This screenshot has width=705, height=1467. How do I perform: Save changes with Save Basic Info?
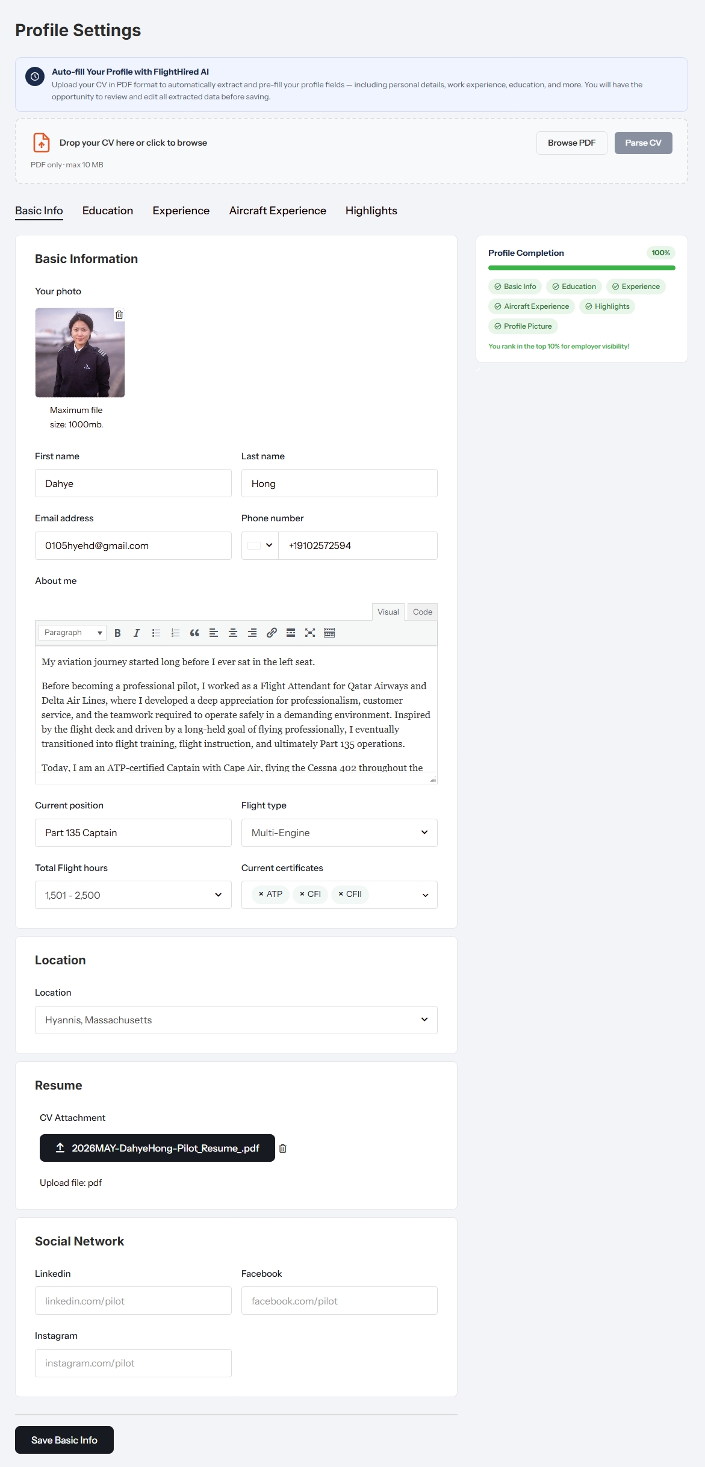(64, 1440)
